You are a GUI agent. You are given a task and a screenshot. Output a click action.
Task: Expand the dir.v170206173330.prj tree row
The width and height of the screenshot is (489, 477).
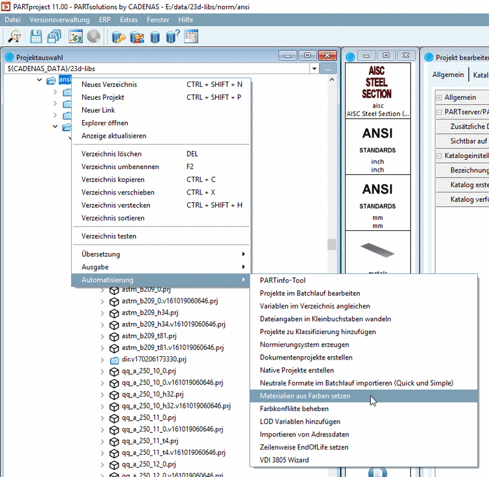pos(102,360)
